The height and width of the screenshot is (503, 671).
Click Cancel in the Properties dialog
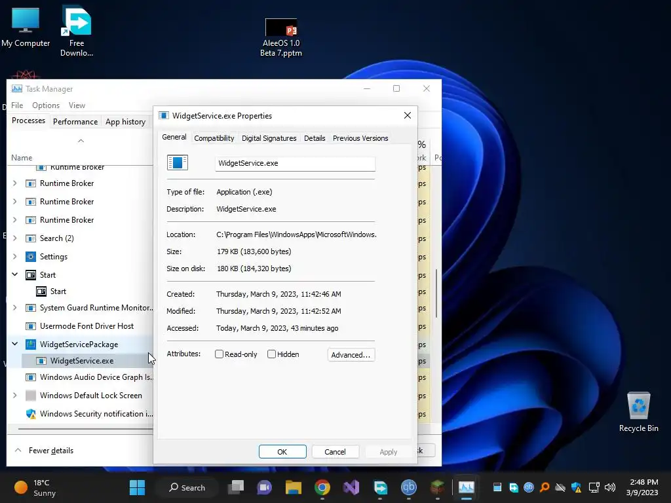click(x=335, y=452)
